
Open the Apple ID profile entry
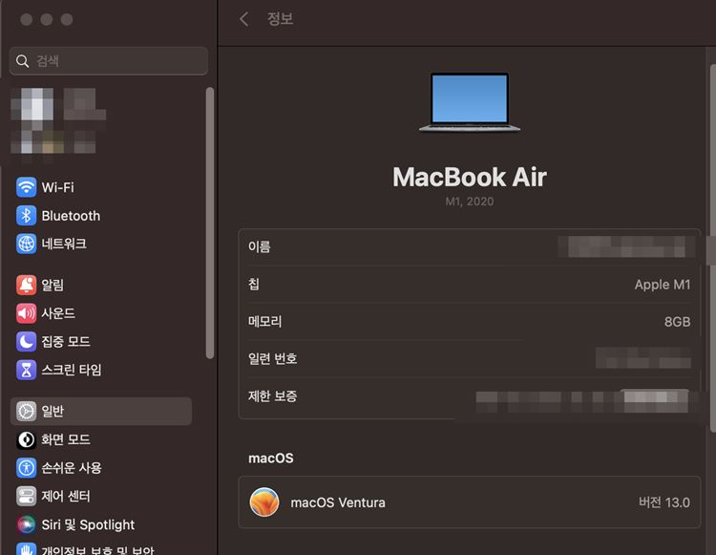58,122
